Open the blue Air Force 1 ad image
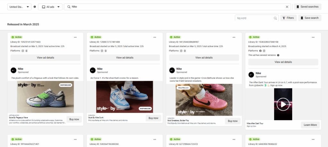 point(125,97)
